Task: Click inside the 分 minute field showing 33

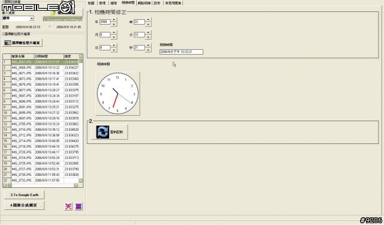Action: tap(139, 35)
